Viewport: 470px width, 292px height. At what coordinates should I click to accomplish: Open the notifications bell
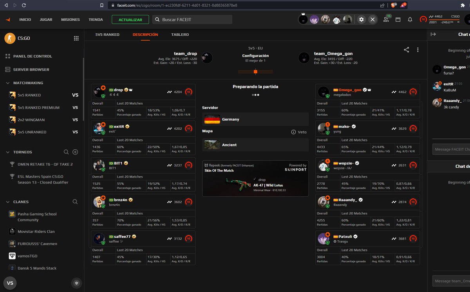click(410, 20)
